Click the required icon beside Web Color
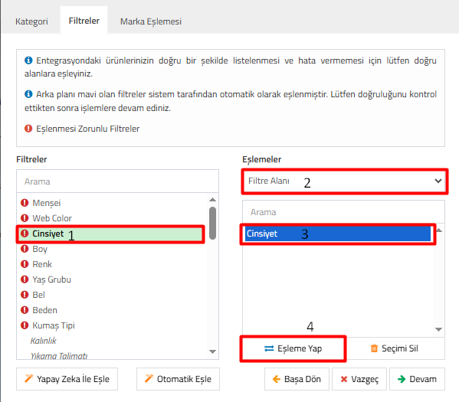Image resolution: width=459 pixels, height=402 pixels. (x=25, y=218)
